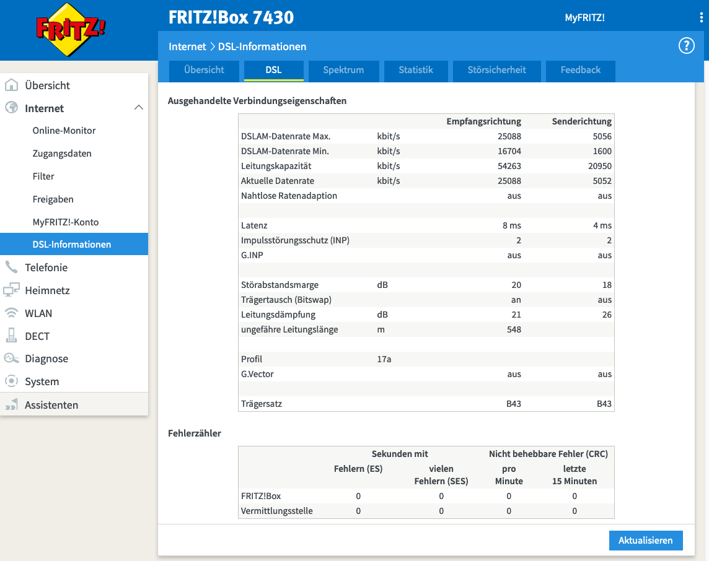Click the Empfangsrichtung column header
Viewport: 709px width, 561px height.
pyautogui.click(x=484, y=121)
